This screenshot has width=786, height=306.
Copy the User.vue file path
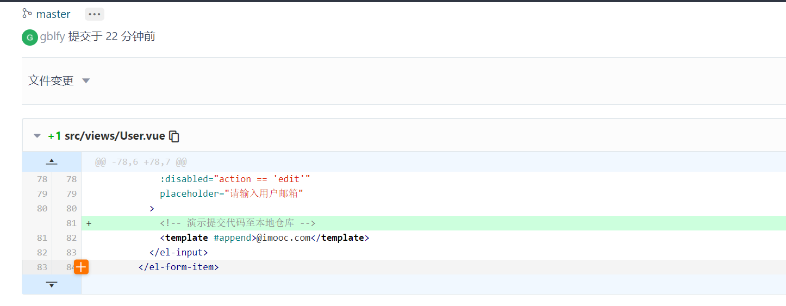pos(174,136)
